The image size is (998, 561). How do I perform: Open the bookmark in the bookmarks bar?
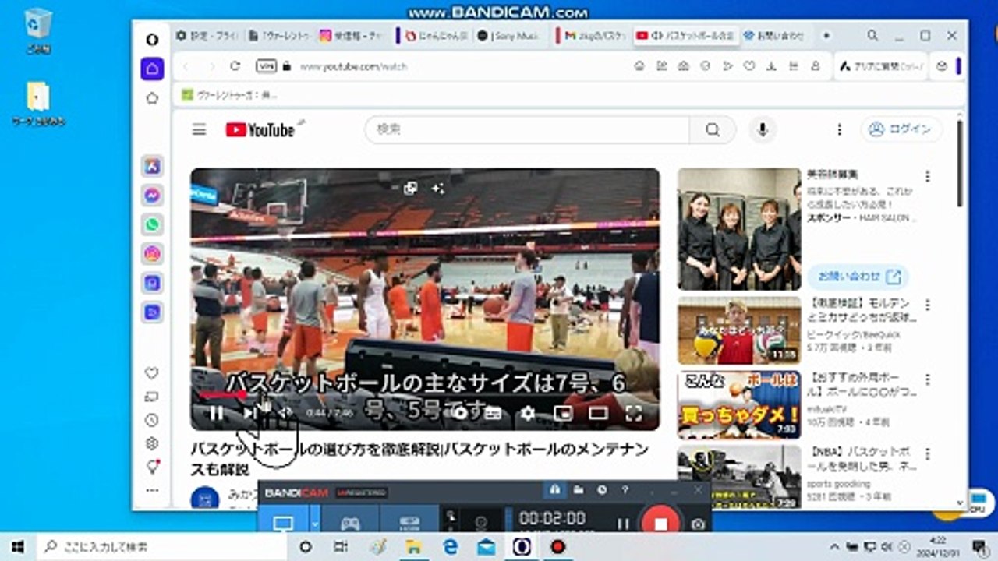(229, 95)
